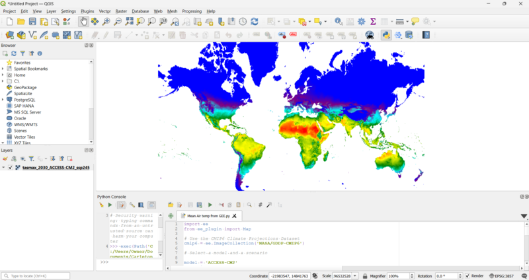
Task: Open the Python Console toolbar icon
Action: tap(386, 35)
